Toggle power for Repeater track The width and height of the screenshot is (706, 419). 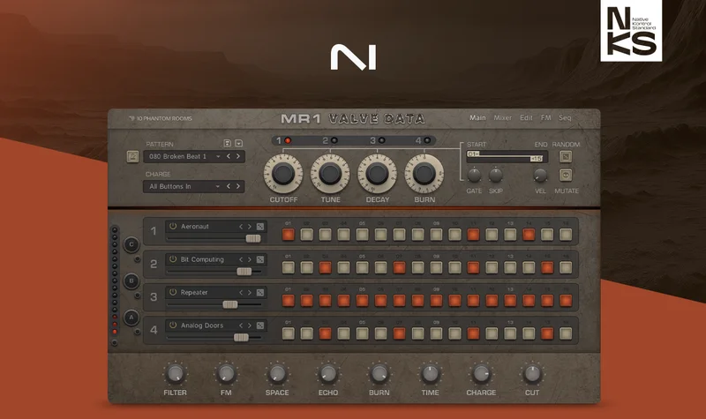(173, 292)
